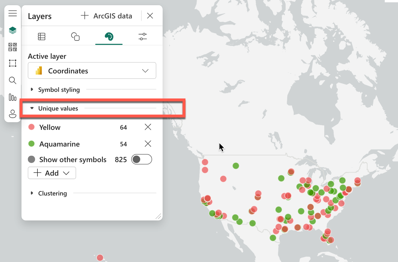Screen dimensions: 398x262
Task: Open the basemap gallery icon
Action: (12, 47)
